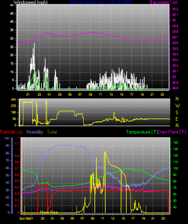Screen dimensions: 188x224
Task: Click the 35 mark on windspeed axis
Action: [x=12, y=30]
